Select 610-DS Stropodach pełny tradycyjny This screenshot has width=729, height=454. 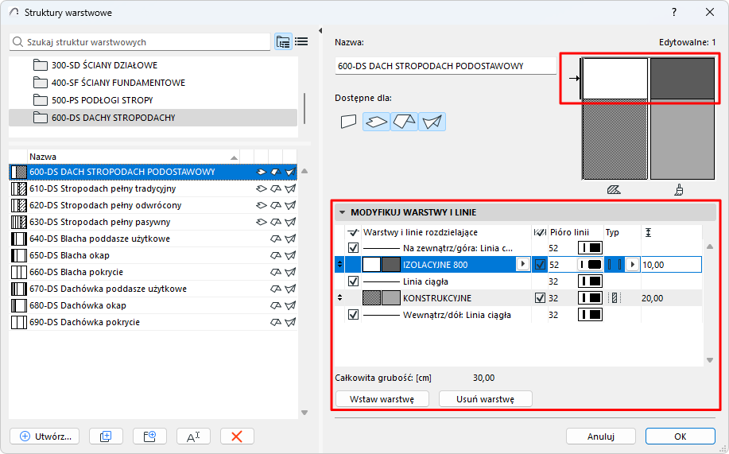click(153, 188)
